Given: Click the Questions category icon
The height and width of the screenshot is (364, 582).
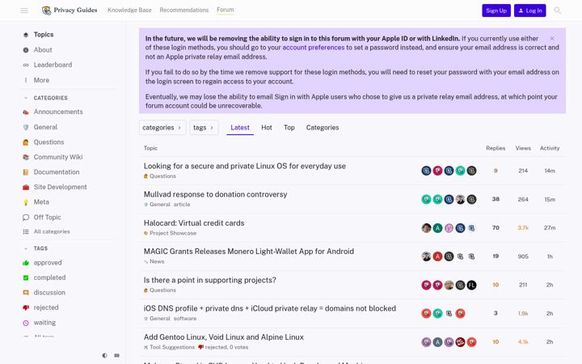Looking at the screenshot, I should (26, 142).
